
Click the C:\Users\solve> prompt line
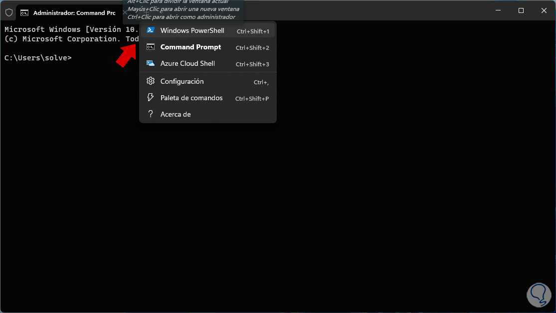pos(38,58)
